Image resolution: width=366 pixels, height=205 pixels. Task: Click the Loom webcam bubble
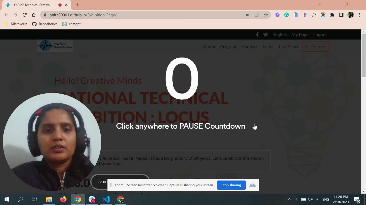[x=52, y=142]
